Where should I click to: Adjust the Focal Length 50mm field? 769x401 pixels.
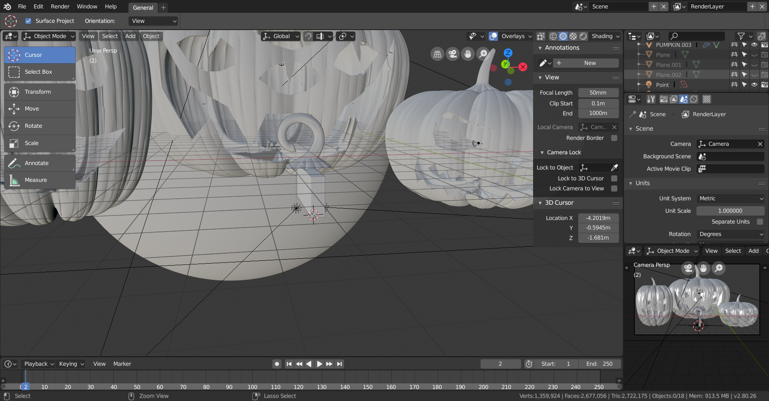598,93
